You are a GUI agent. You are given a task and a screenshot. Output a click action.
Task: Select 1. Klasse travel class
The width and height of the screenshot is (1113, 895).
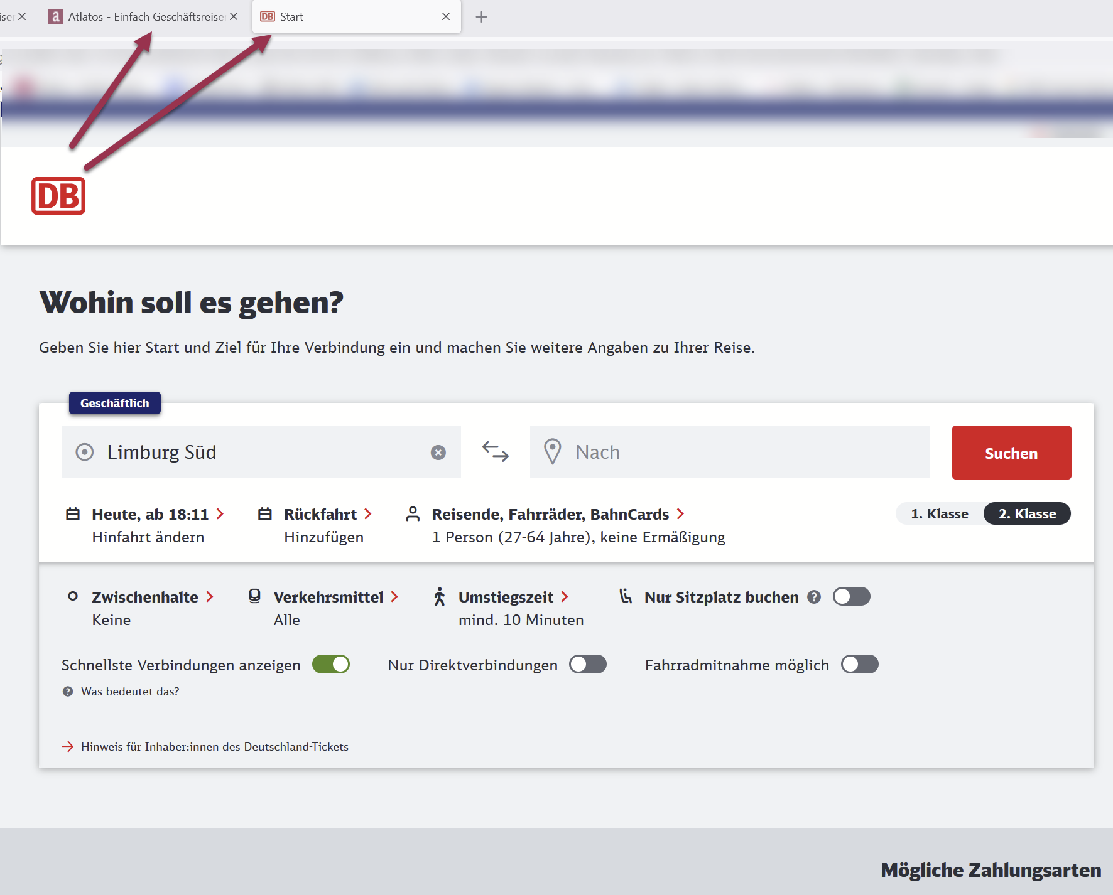(940, 514)
